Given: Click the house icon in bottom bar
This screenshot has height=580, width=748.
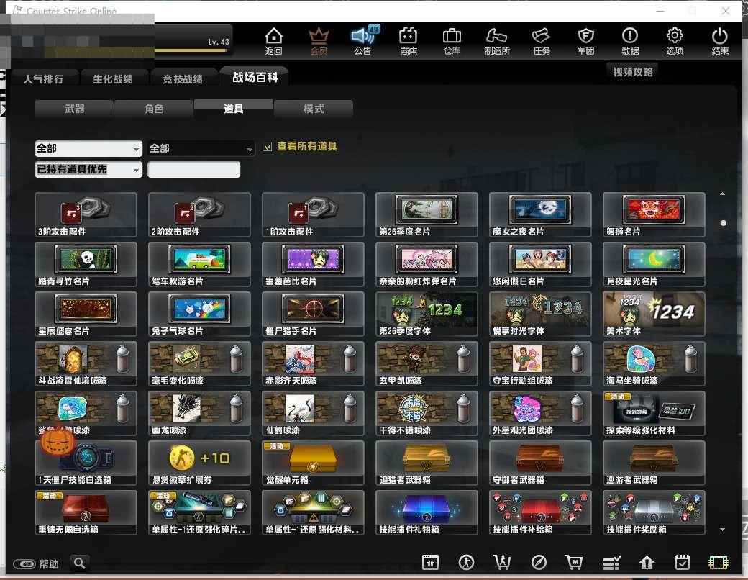Looking at the screenshot, I should click(647, 562).
